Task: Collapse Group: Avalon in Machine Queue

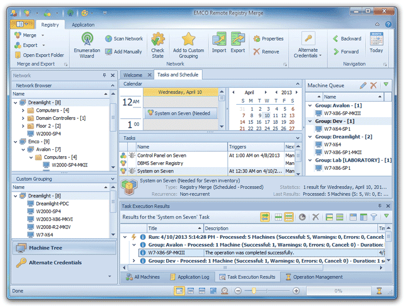Action: click(x=310, y=105)
